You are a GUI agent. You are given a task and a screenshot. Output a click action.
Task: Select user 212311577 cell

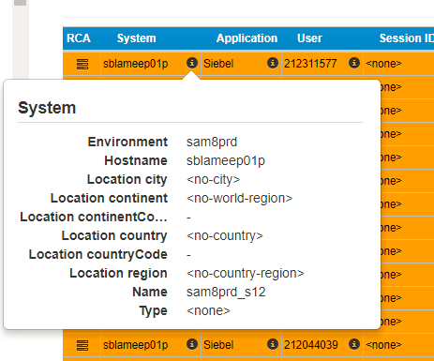click(310, 64)
